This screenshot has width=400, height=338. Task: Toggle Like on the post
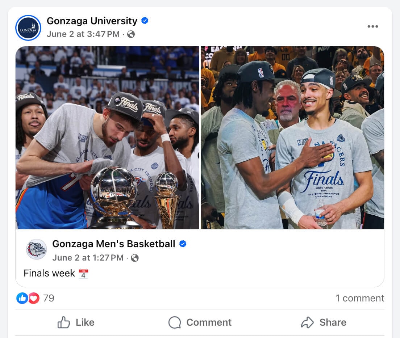pyautogui.click(x=76, y=322)
